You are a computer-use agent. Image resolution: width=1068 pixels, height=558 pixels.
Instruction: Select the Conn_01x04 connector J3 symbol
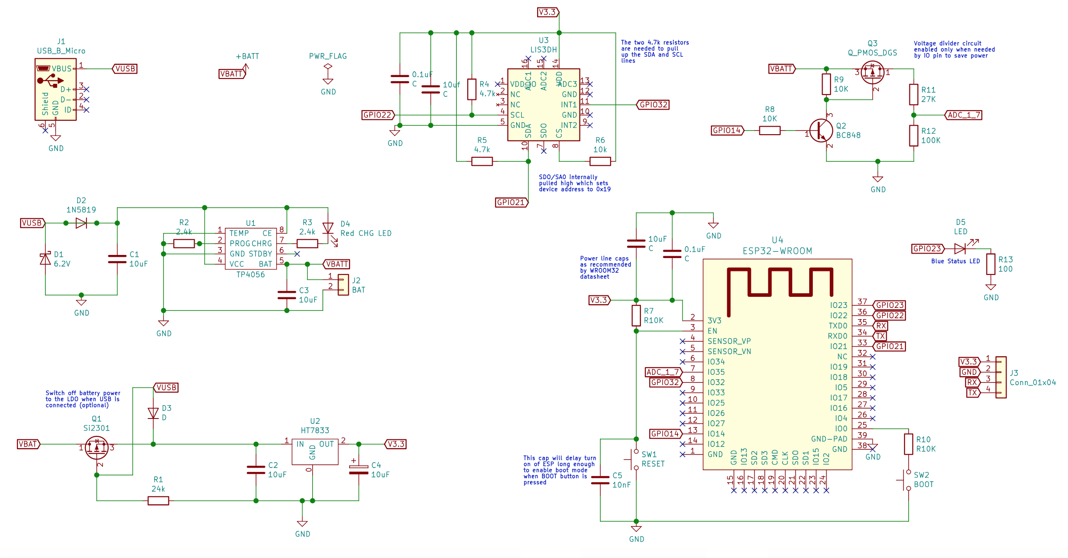coord(1001,377)
